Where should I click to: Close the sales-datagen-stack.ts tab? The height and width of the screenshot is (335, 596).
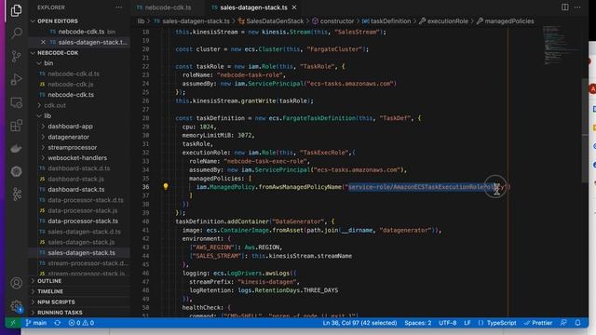[x=294, y=7]
